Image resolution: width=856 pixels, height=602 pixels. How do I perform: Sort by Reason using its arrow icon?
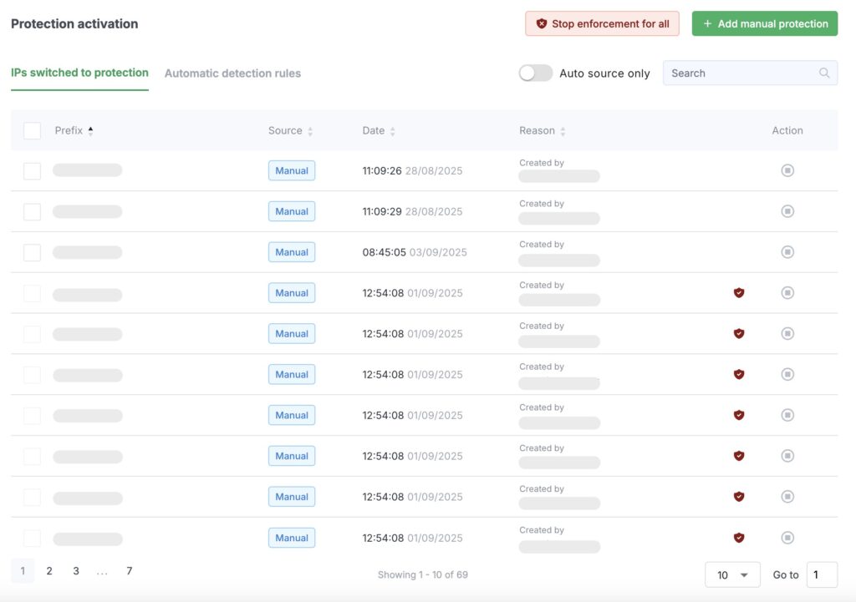(563, 131)
